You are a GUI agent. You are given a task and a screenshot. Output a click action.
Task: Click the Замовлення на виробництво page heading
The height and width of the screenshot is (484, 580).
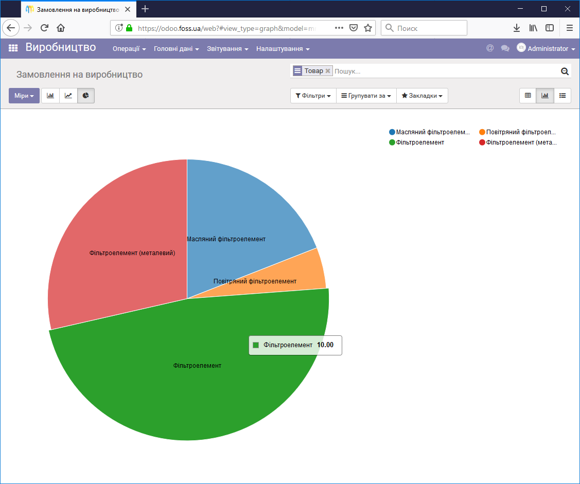(x=80, y=75)
